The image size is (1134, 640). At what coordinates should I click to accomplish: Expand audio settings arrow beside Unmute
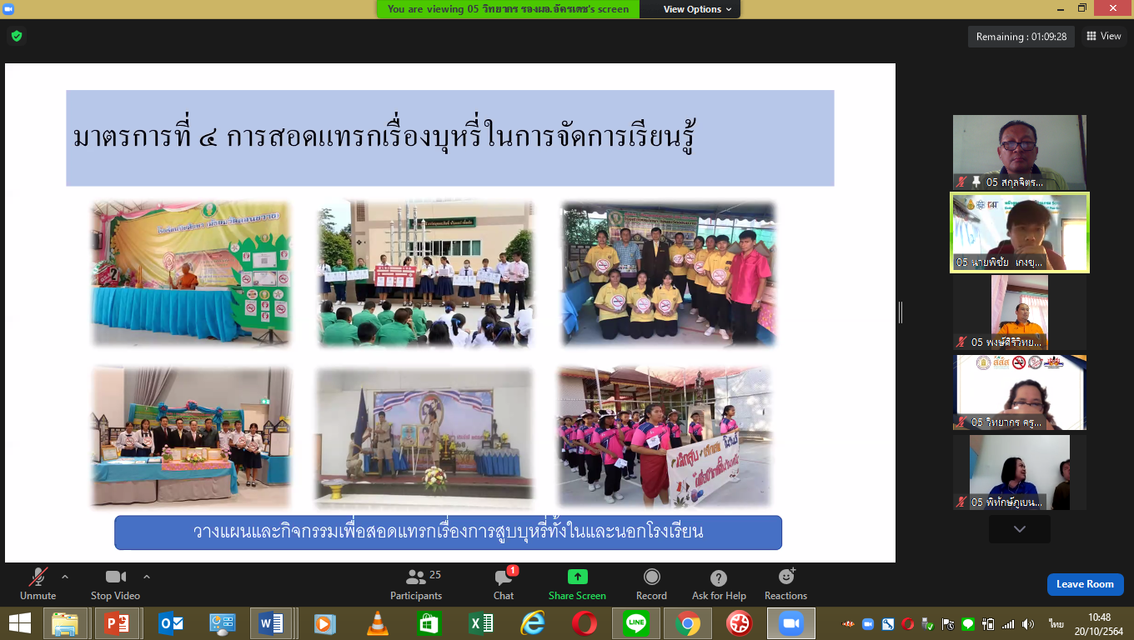point(65,577)
